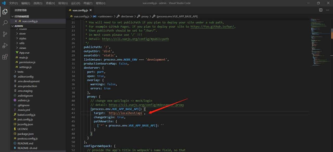Open the 文件 menu
The image size is (333, 152).
click(x=13, y=3)
